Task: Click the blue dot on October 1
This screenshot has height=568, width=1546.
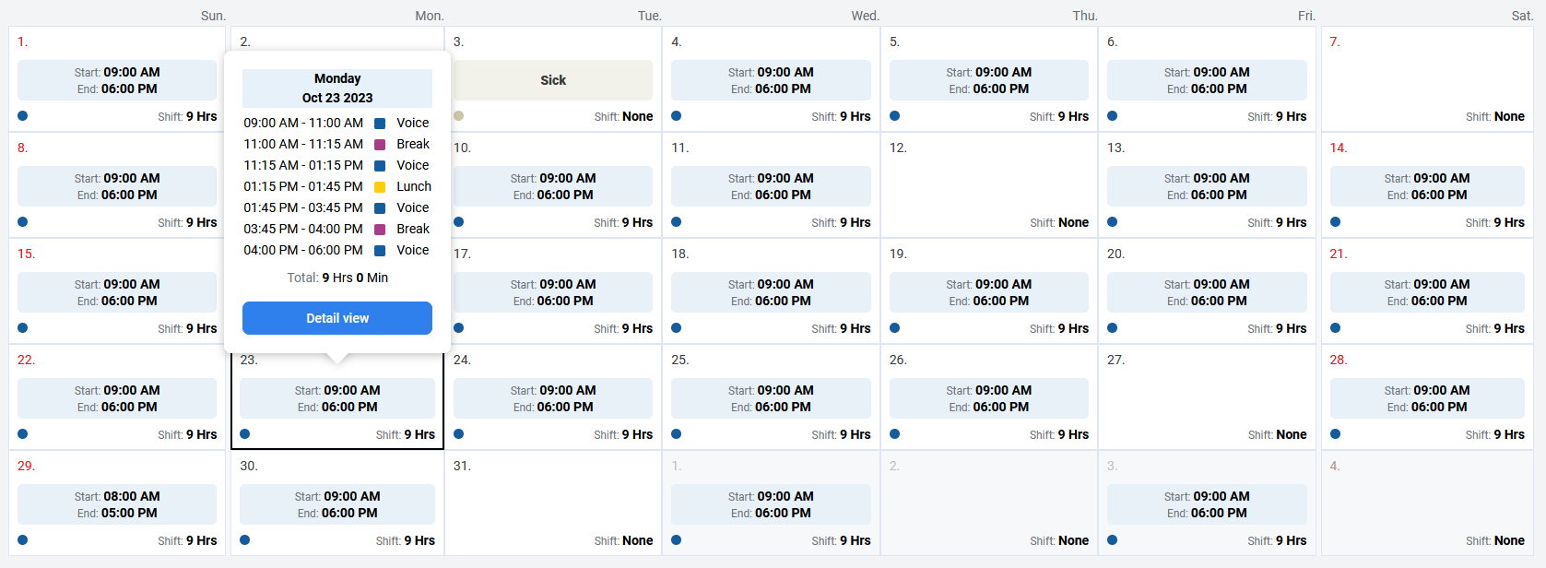Action: point(23,116)
